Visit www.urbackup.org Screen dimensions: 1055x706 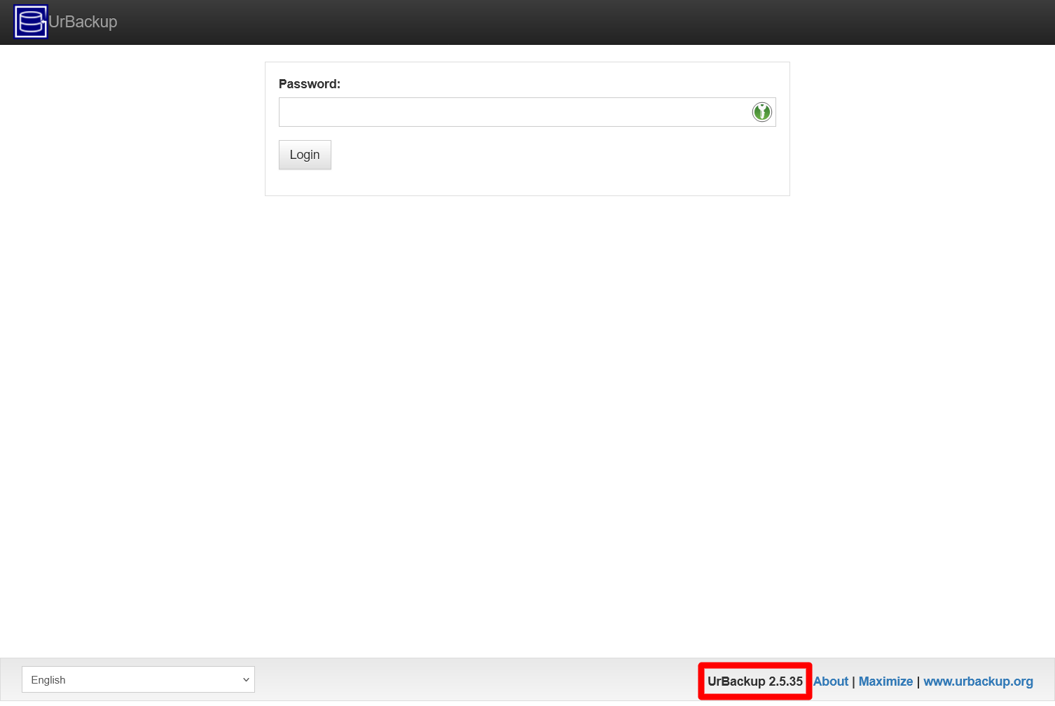(979, 681)
